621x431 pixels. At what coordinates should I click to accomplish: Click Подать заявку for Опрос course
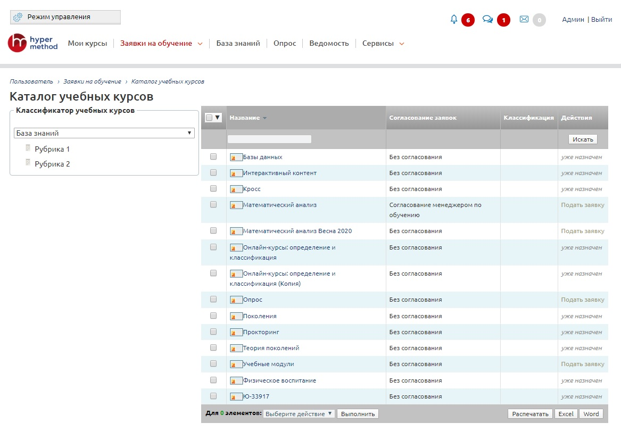(x=582, y=300)
